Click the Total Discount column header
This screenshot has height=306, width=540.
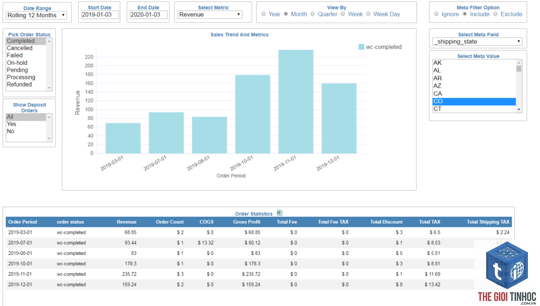tap(387, 222)
